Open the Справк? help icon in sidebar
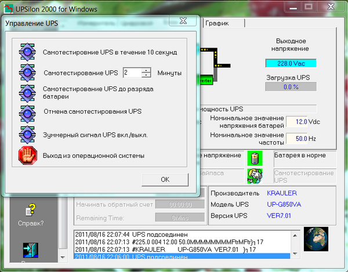The width and height of the screenshot is (348, 272). click(x=30, y=210)
